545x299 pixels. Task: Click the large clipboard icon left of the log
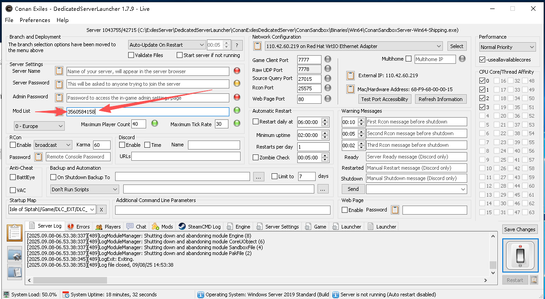click(x=15, y=233)
